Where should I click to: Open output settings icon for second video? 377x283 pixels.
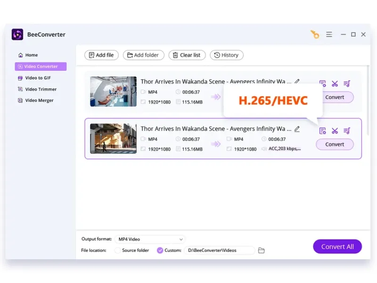pos(322,131)
